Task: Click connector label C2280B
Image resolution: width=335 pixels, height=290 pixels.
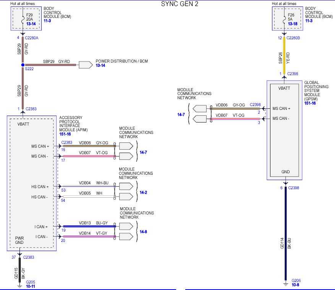Action: (x=293, y=38)
